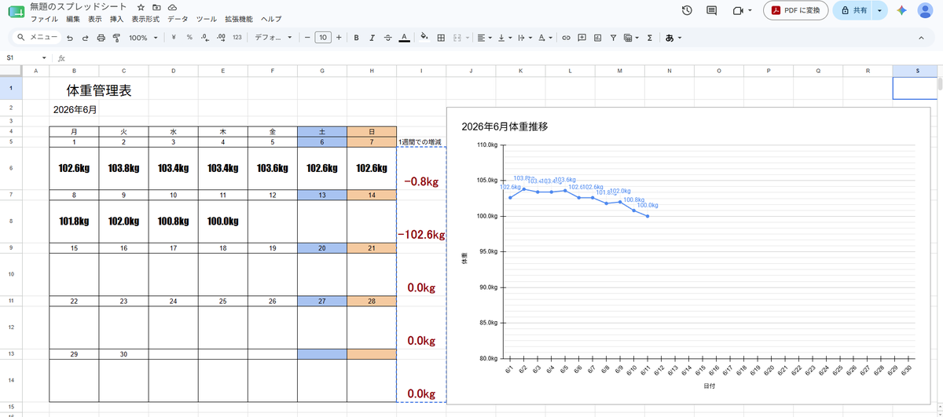Open vertical align dropdown

[x=505, y=37]
